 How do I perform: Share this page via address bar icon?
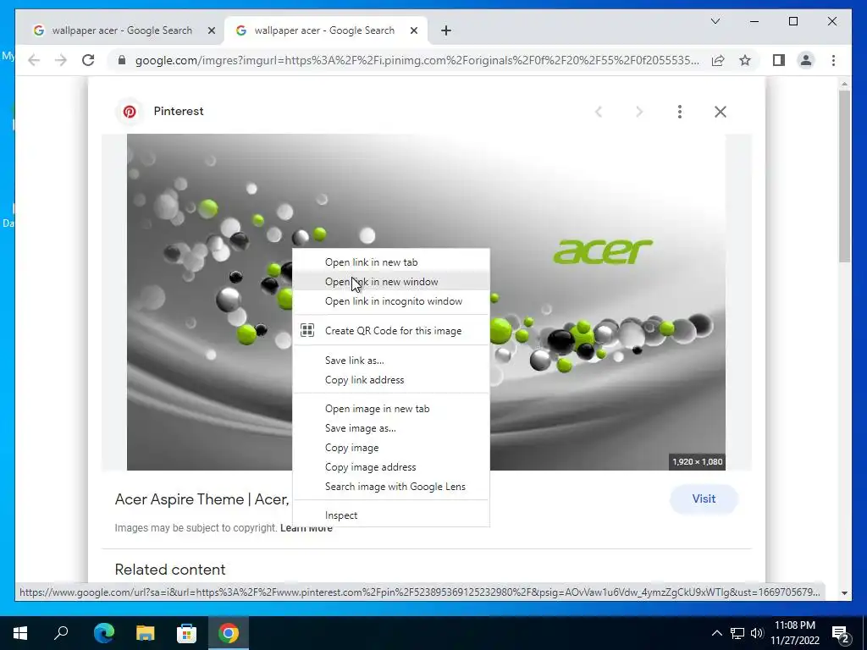coord(718,60)
